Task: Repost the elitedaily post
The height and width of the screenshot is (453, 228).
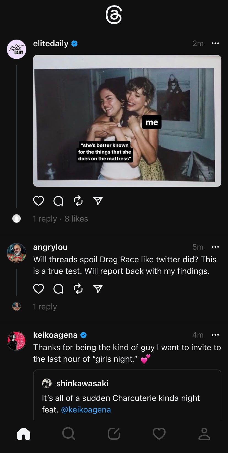Action: (78, 201)
